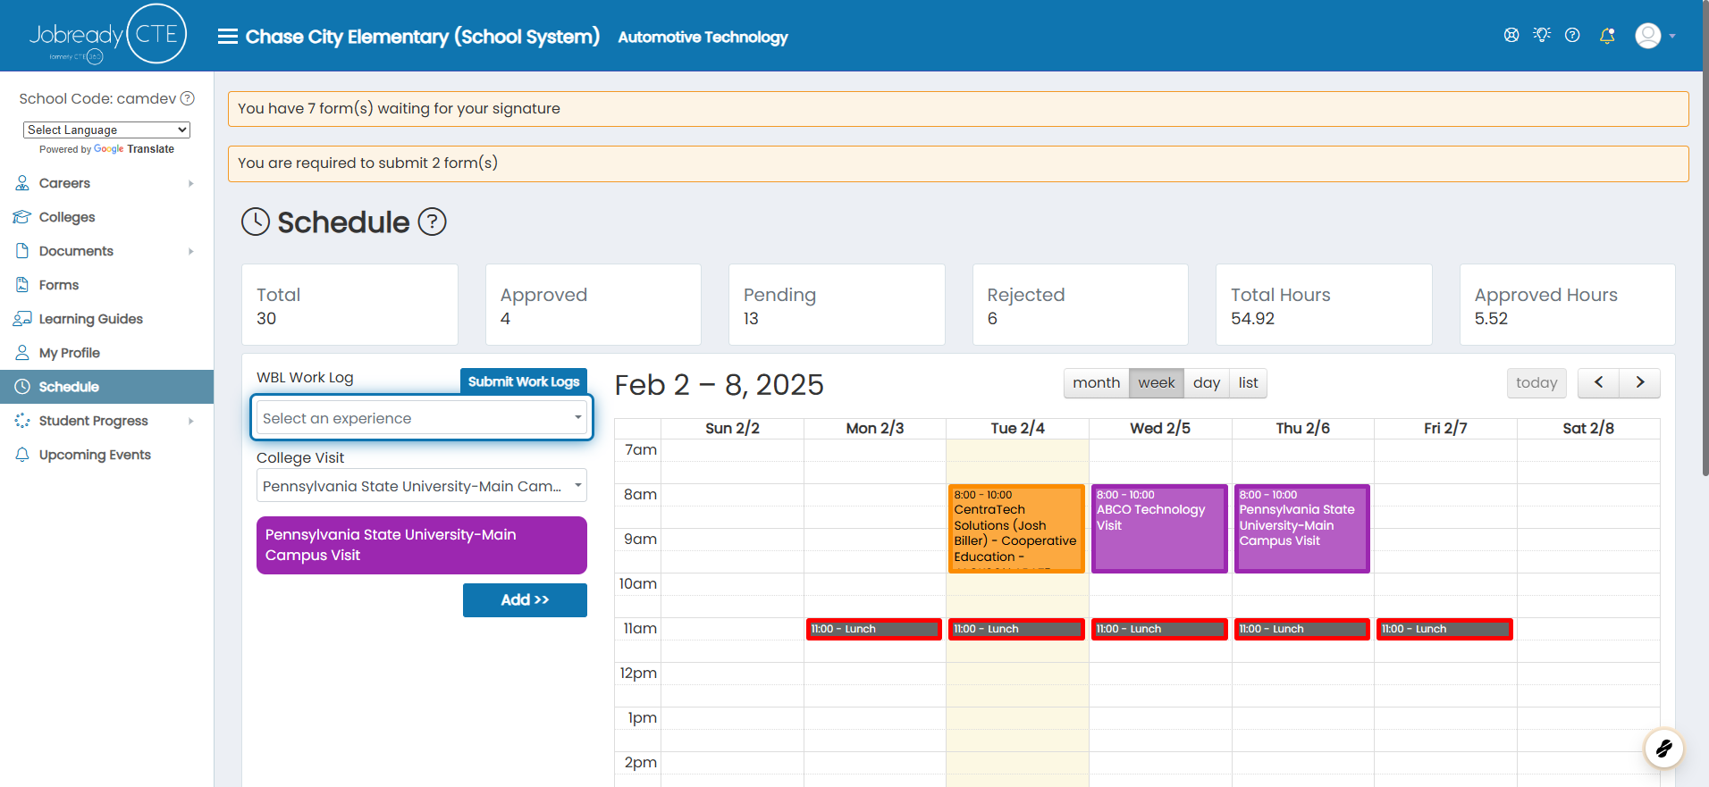Expand the Student Progress submenu arrow
Viewport: 1709px width, 787px height.
(190, 421)
